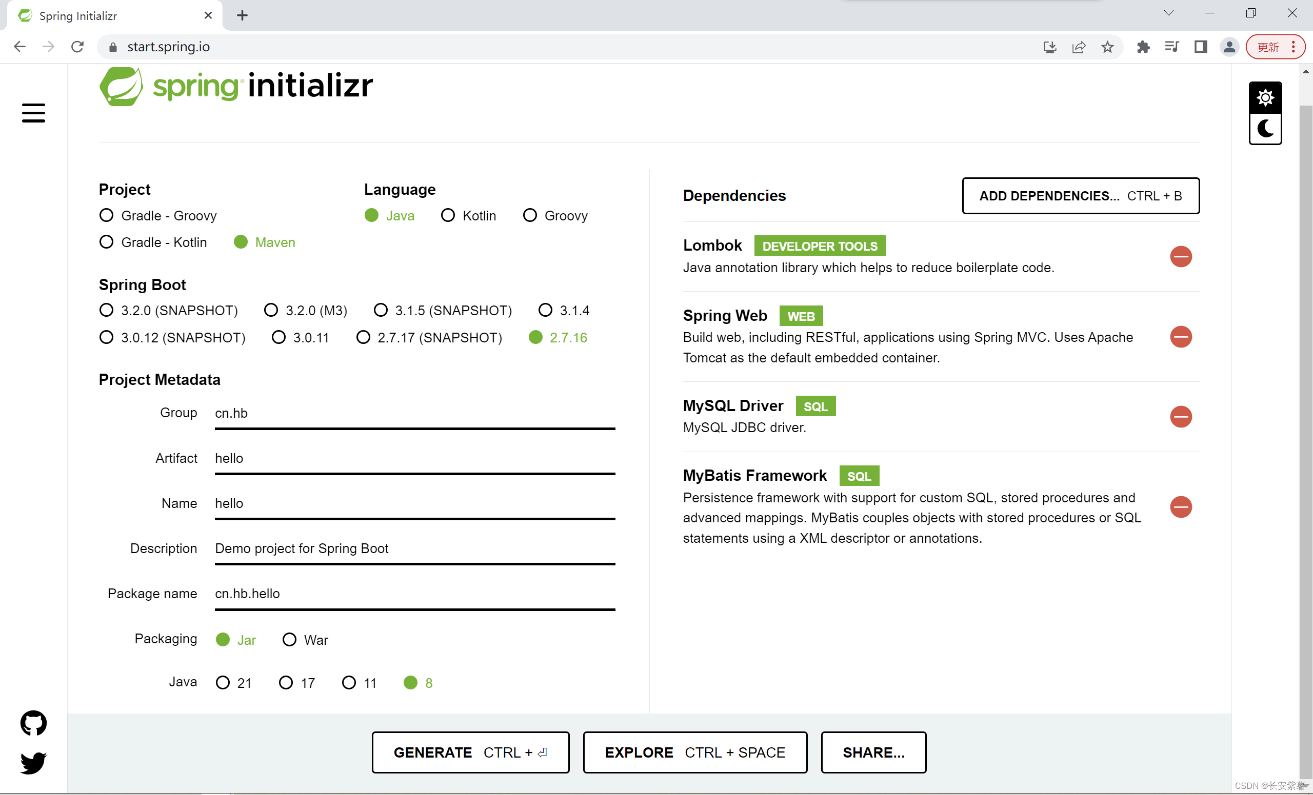Viewport: 1313px width, 795px height.
Task: Click the Spring Initializr tab
Action: click(114, 15)
